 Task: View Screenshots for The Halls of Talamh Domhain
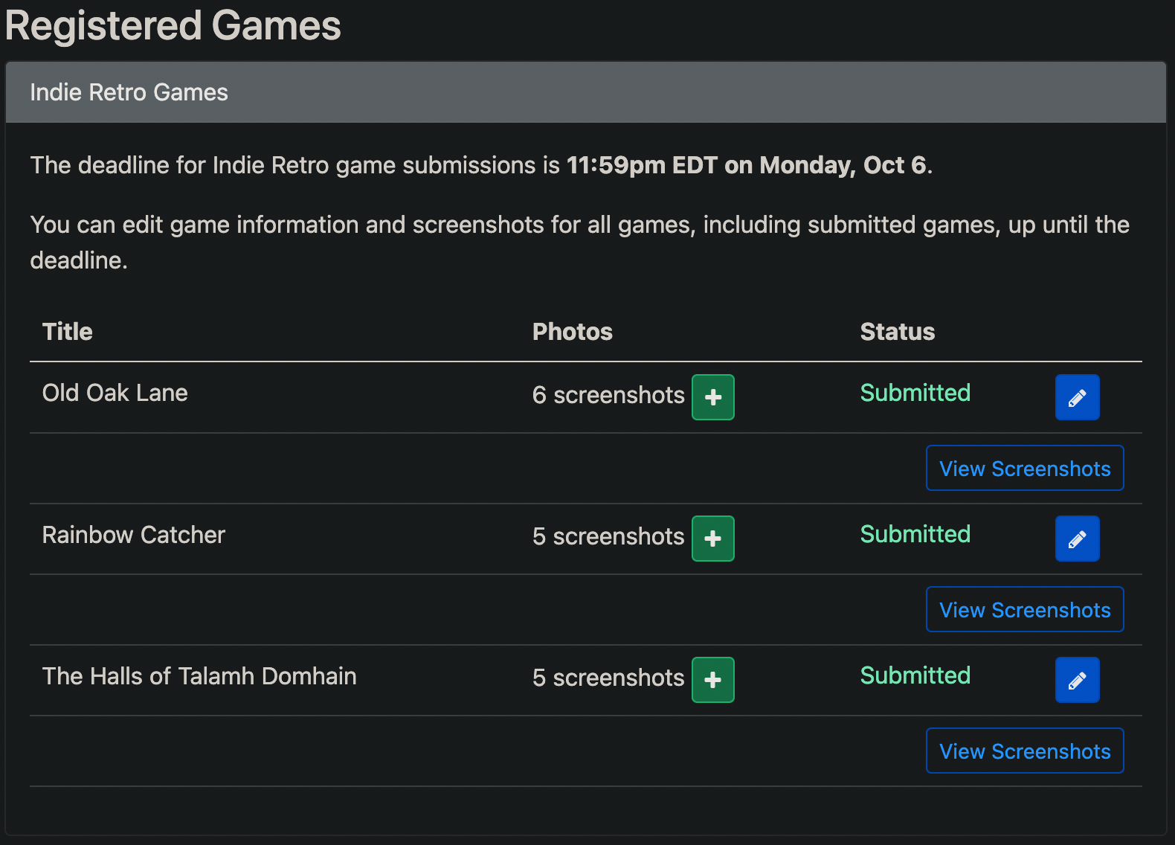1024,751
